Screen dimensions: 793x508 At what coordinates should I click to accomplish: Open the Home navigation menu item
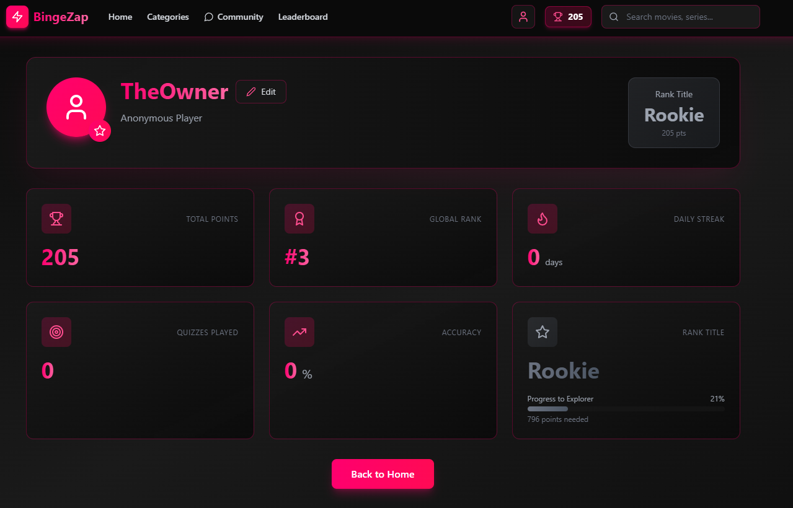pos(120,17)
